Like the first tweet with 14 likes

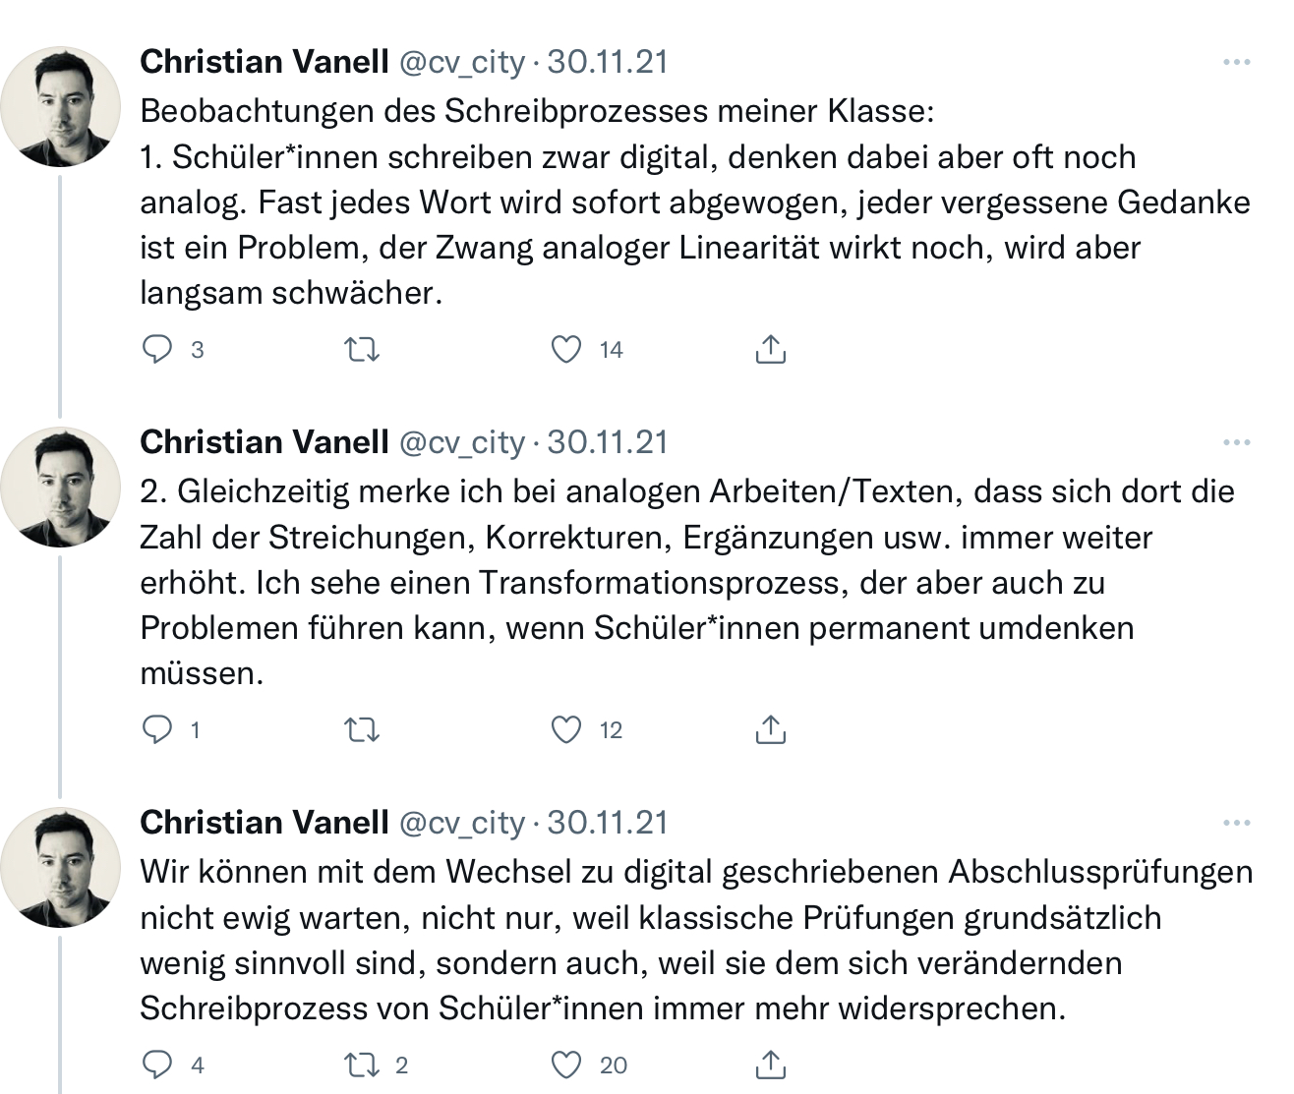(x=566, y=350)
